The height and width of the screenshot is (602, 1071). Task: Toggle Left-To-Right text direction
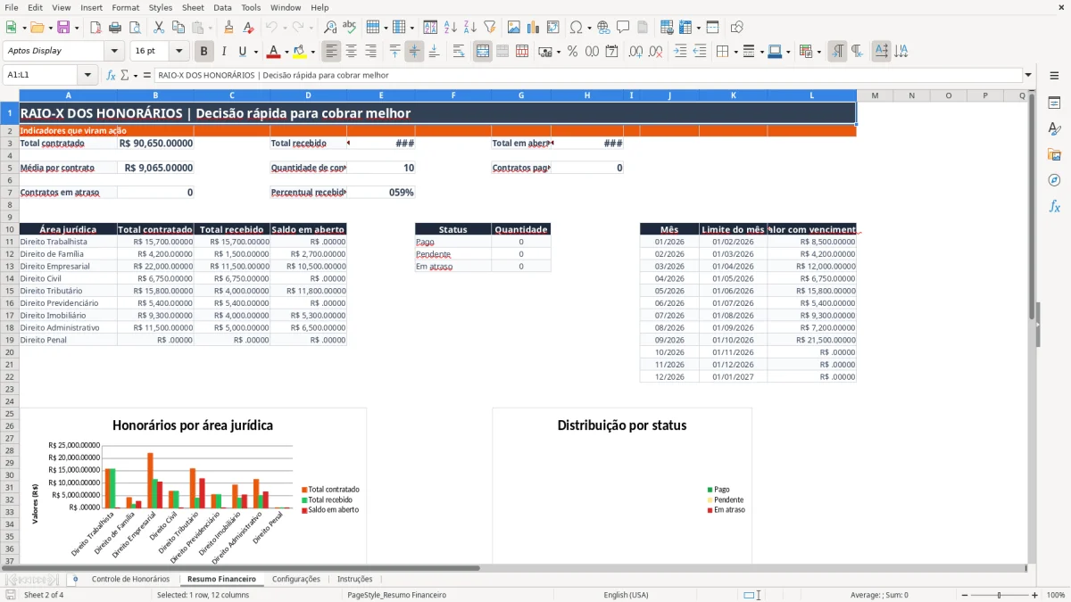click(837, 51)
